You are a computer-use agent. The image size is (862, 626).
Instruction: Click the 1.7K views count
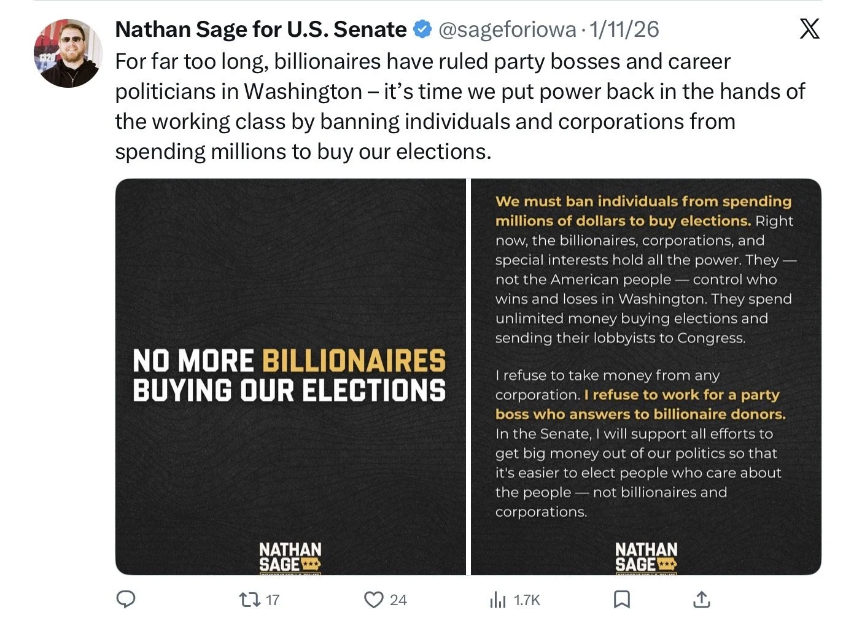(x=527, y=600)
